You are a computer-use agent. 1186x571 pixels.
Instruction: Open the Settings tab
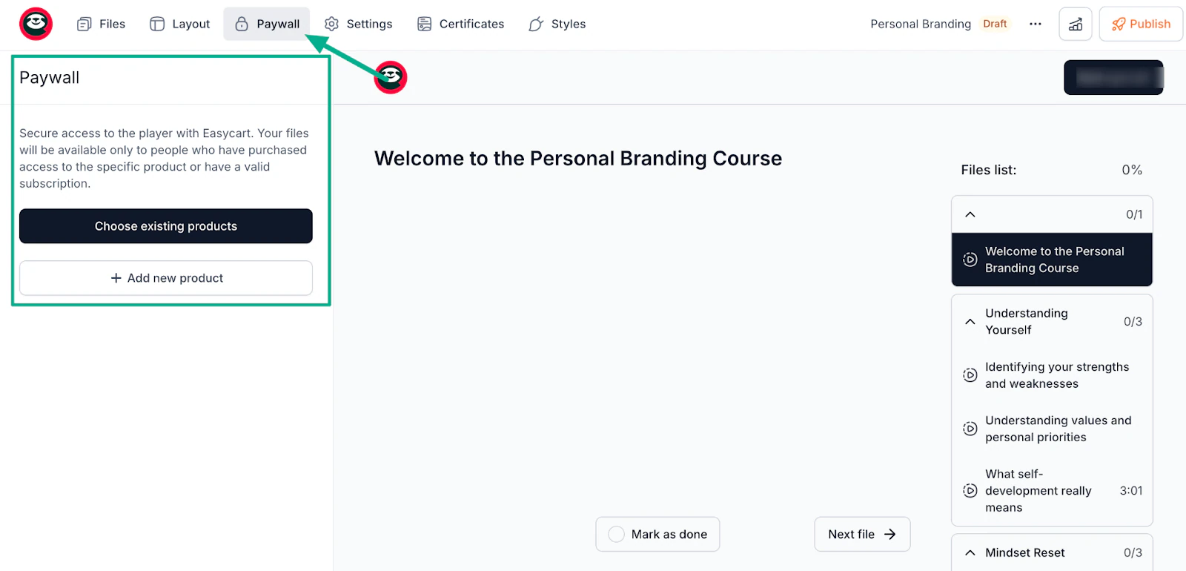click(x=359, y=24)
